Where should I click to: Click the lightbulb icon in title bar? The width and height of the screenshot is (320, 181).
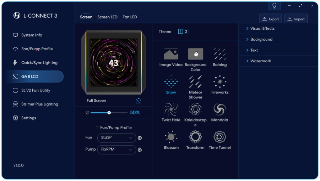(x=274, y=6)
